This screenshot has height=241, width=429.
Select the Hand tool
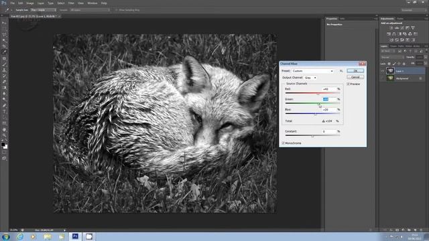(x=4, y=130)
